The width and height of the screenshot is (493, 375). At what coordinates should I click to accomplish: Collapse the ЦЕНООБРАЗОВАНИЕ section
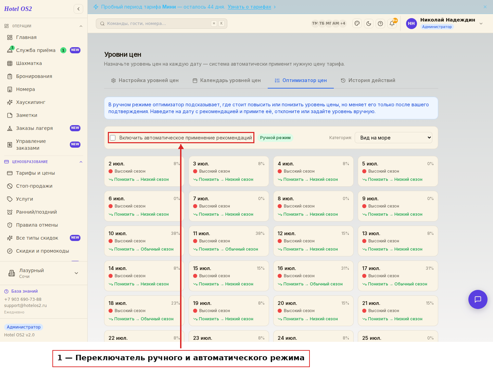(81, 162)
